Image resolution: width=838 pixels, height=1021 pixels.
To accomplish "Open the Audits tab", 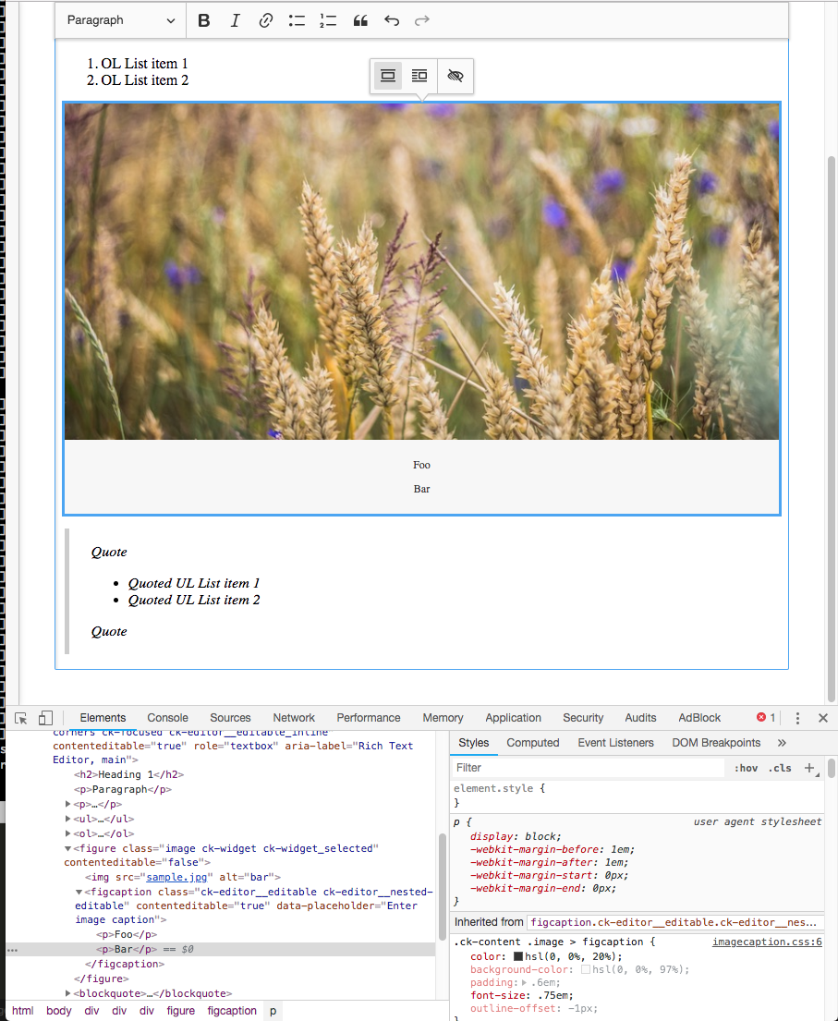I will [x=640, y=718].
